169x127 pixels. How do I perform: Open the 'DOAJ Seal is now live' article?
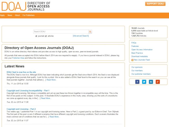21,72
